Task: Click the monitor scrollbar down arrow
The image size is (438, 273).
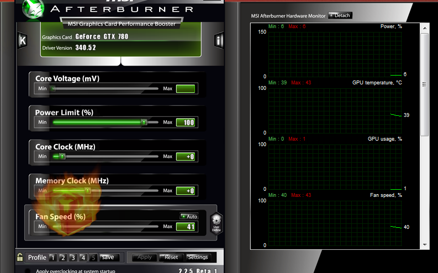Action: click(x=425, y=244)
